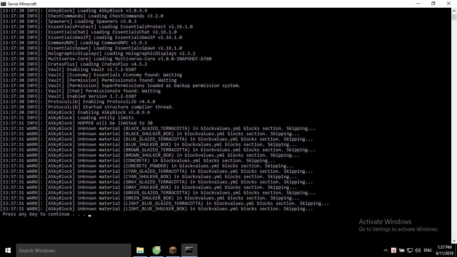This screenshot has height=257, width=457.
Task: Click the 'Loading ASkyBlock v3.0.9.4' log text
Action: tap(112, 11)
